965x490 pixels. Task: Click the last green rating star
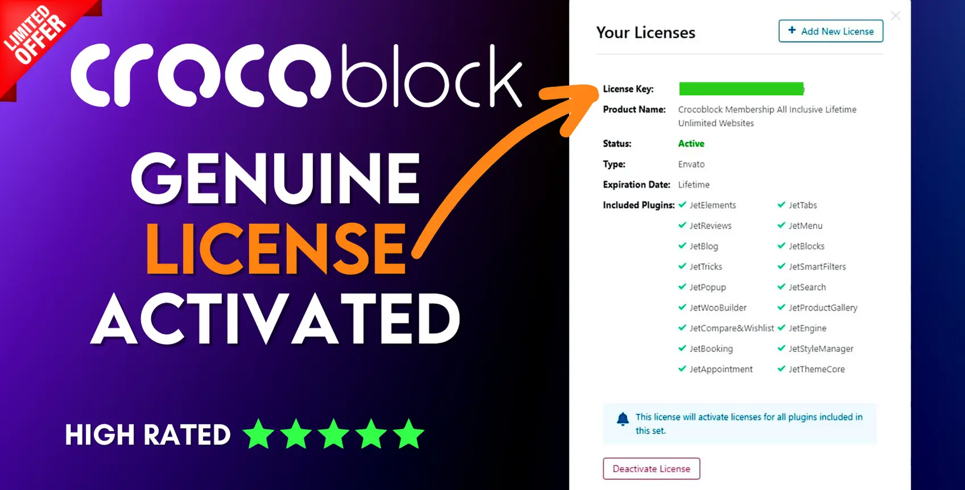click(409, 434)
